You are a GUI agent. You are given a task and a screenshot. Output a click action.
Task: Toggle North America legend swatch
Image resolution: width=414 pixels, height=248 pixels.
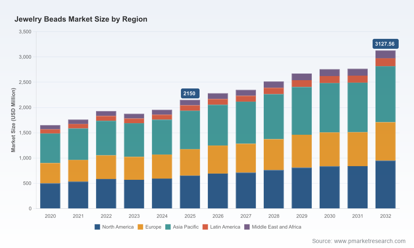[x=97, y=227]
